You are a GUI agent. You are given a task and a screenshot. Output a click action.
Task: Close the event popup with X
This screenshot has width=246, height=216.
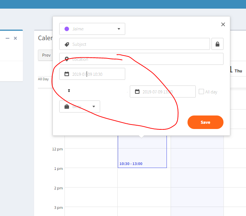tap(223, 24)
